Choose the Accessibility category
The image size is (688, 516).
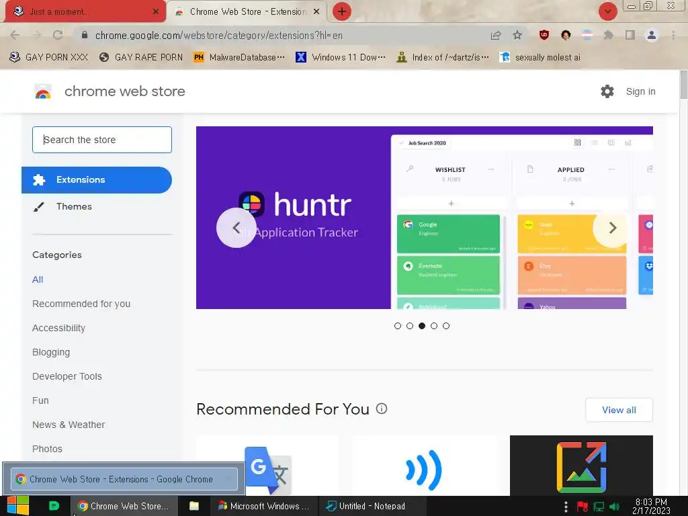point(59,328)
